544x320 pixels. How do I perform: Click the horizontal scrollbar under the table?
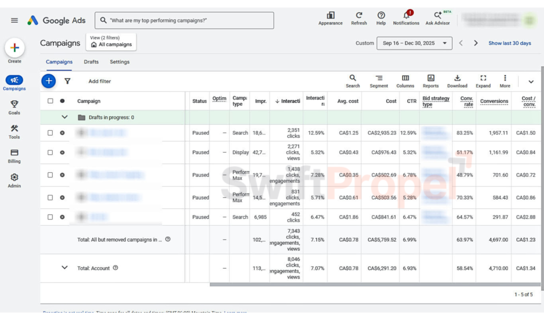[x=375, y=285]
